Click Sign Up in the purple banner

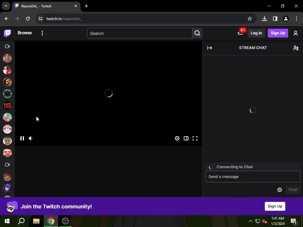275,206
